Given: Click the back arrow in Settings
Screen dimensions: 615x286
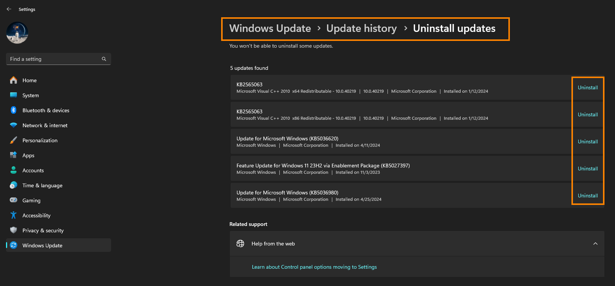Looking at the screenshot, I should [9, 9].
